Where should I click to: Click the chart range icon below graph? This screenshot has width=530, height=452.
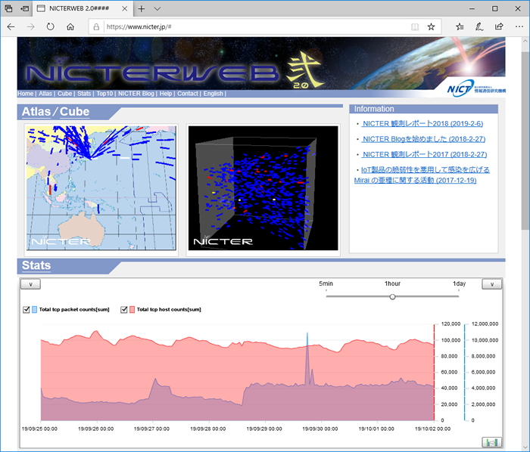pyautogui.click(x=491, y=442)
